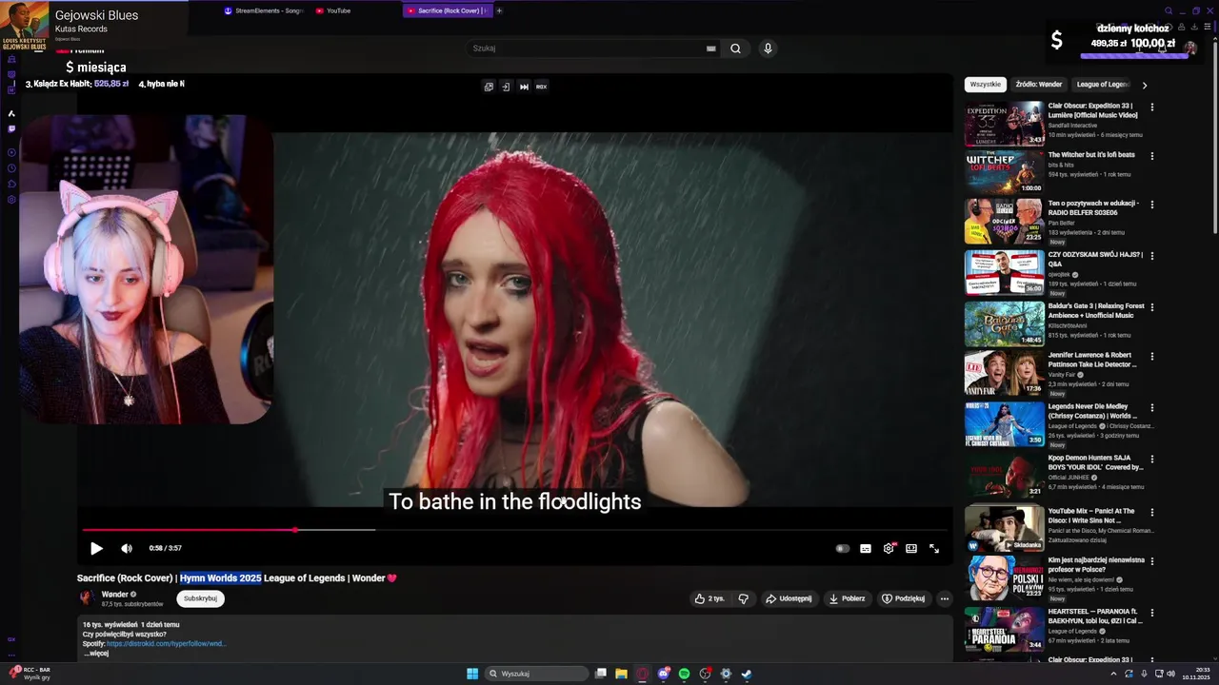This screenshot has height=685, width=1219.
Task: Open more actions three-dot menu below video
Action: (x=945, y=598)
